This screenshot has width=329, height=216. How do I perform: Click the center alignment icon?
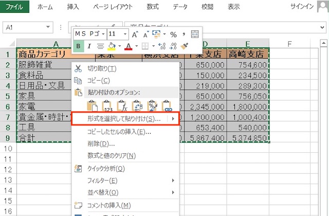pos(101,46)
